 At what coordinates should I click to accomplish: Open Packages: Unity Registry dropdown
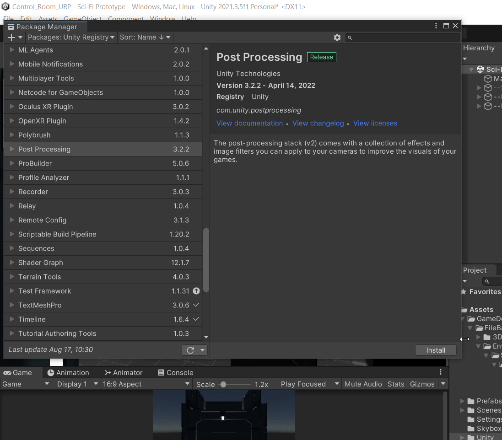pyautogui.click(x=71, y=38)
